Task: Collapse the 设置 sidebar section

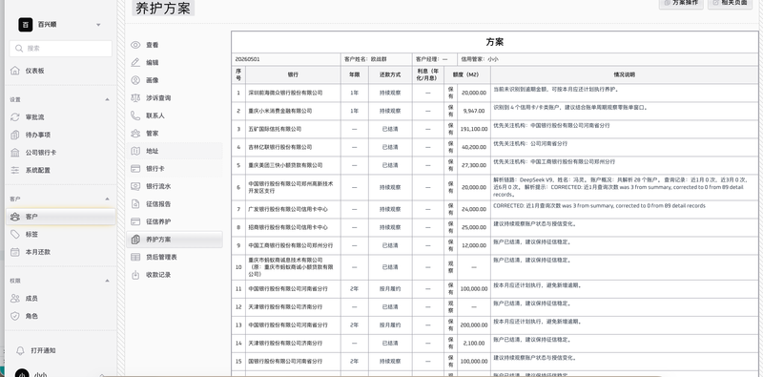Action: click(x=108, y=99)
